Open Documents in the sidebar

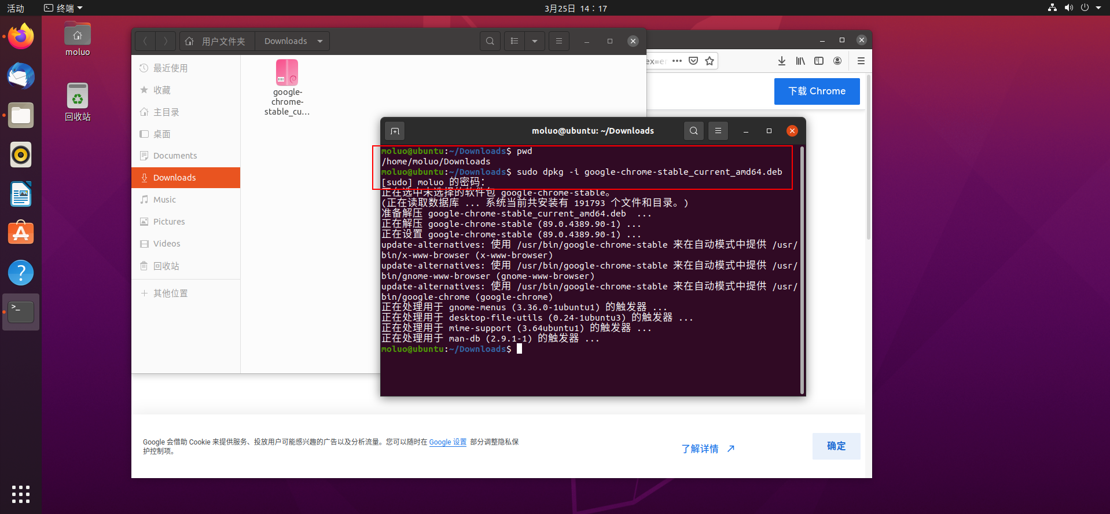point(186,156)
